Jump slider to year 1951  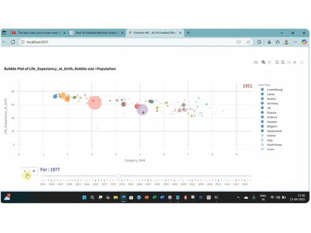42,184
